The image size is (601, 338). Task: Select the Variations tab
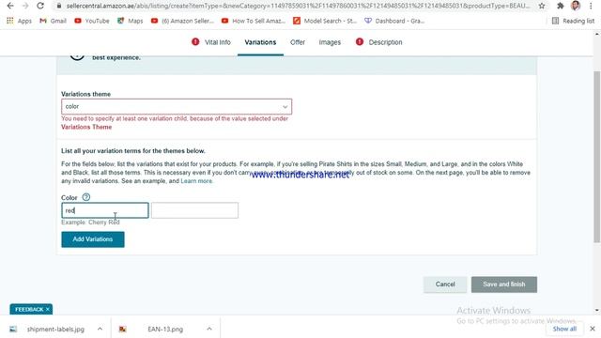[x=260, y=42]
